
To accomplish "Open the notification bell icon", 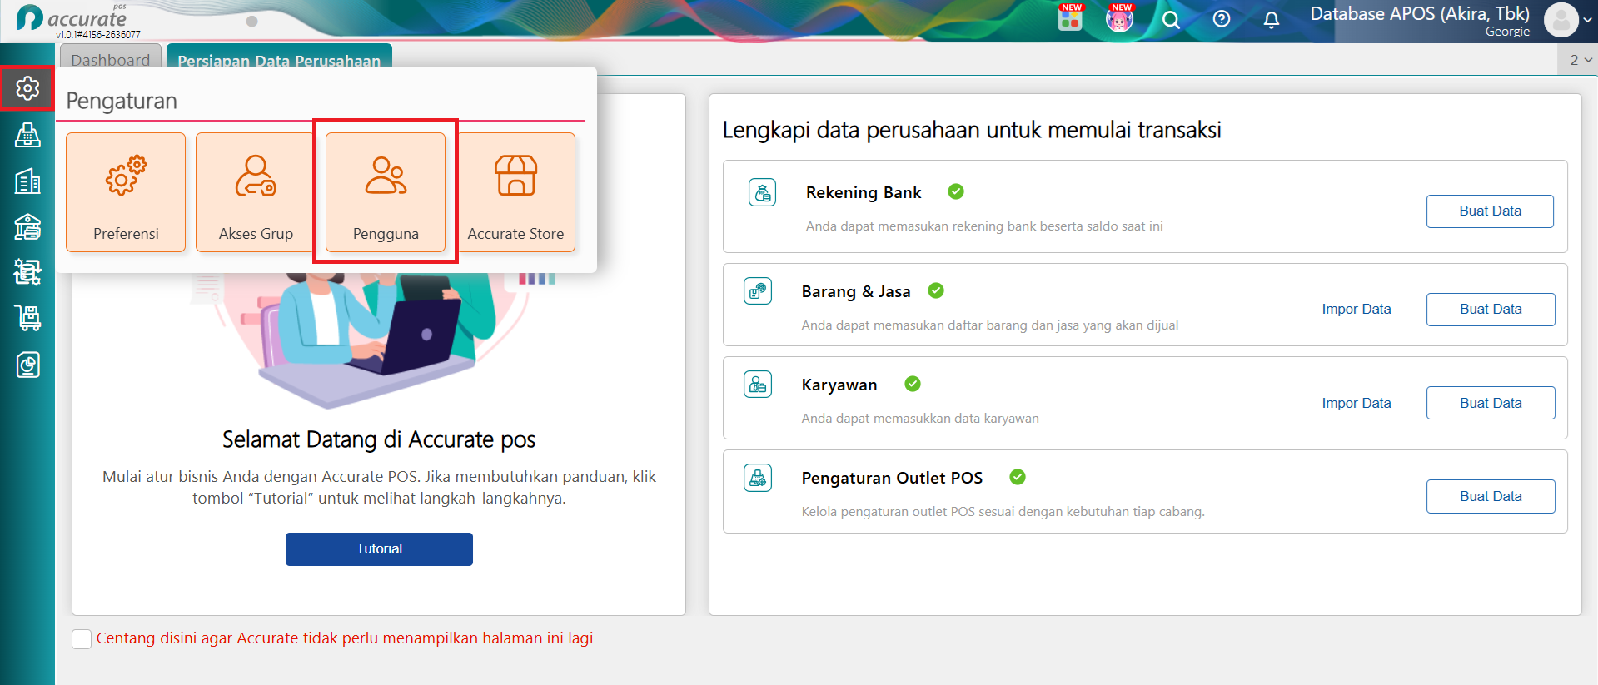I will 1271,19.
